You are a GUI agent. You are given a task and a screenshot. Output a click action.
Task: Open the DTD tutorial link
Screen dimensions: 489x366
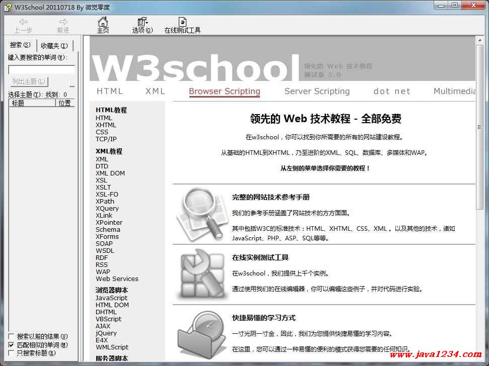click(x=102, y=166)
